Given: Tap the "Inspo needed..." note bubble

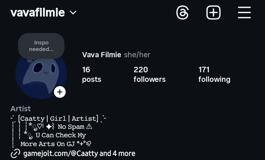Looking at the screenshot, I should pos(41,46).
